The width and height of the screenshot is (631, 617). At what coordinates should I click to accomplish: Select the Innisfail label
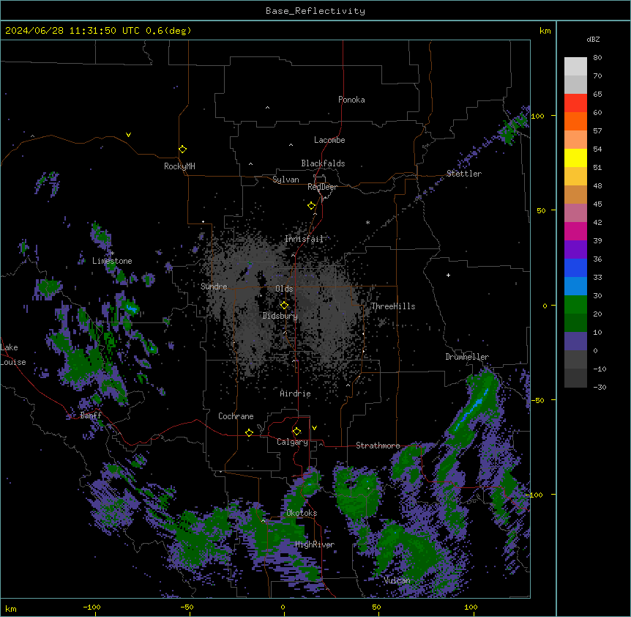pyautogui.click(x=304, y=239)
